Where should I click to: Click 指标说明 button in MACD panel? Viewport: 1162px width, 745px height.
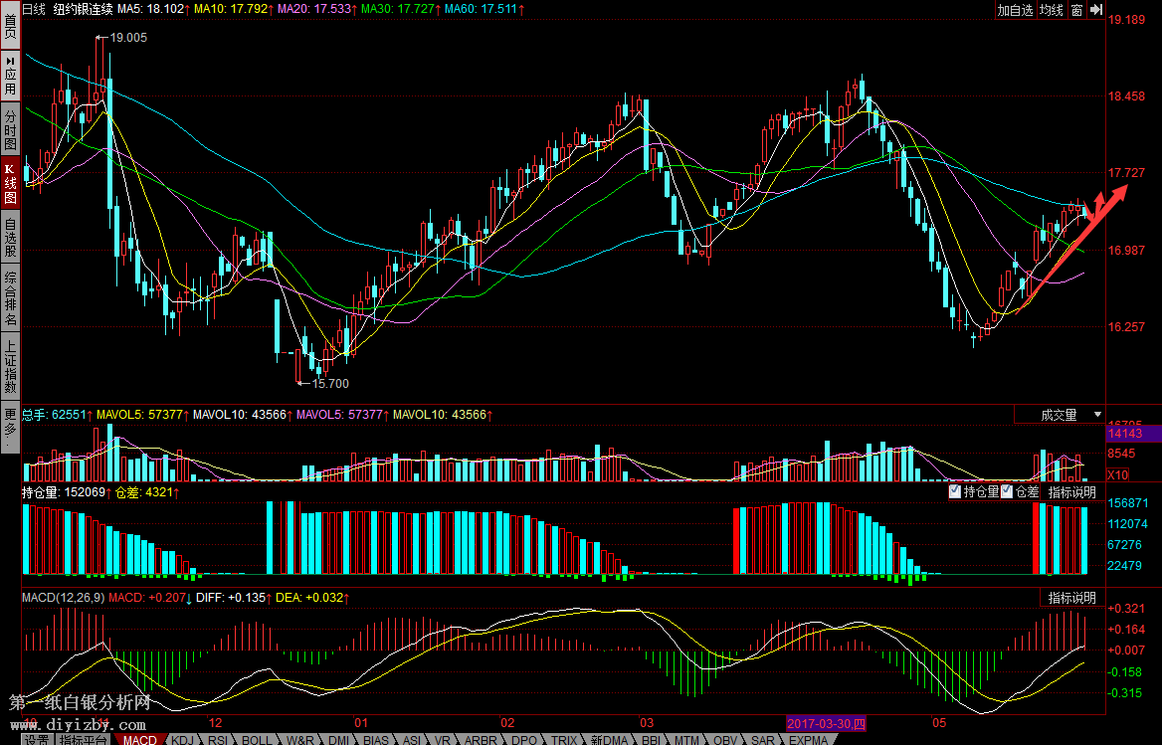click(1071, 598)
